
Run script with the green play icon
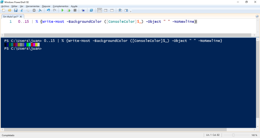[62, 10]
